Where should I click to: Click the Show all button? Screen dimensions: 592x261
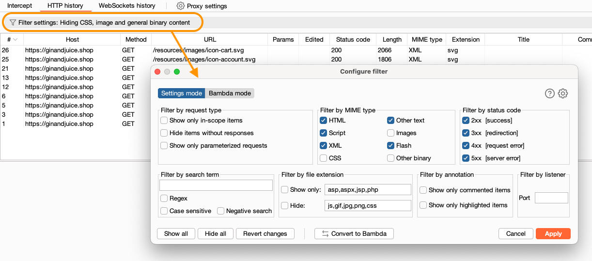(176, 233)
